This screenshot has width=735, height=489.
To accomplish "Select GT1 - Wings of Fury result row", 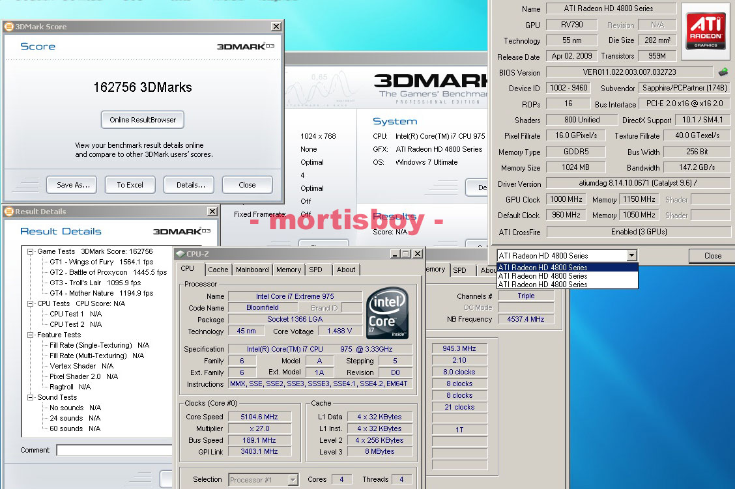I will coord(101,262).
